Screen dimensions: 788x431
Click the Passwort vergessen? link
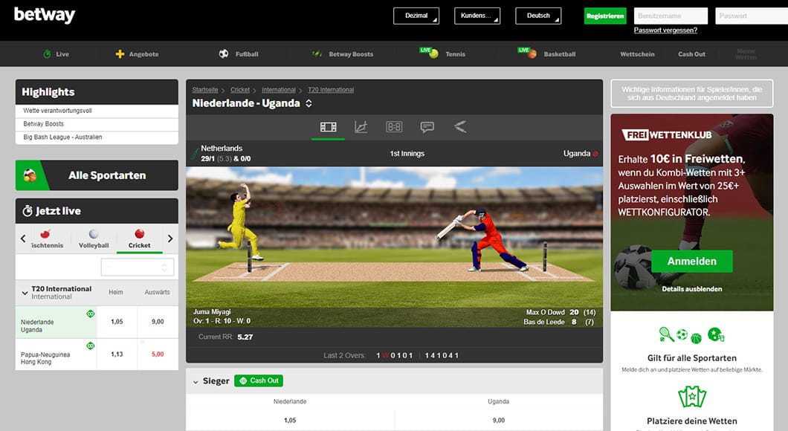pyautogui.click(x=665, y=30)
